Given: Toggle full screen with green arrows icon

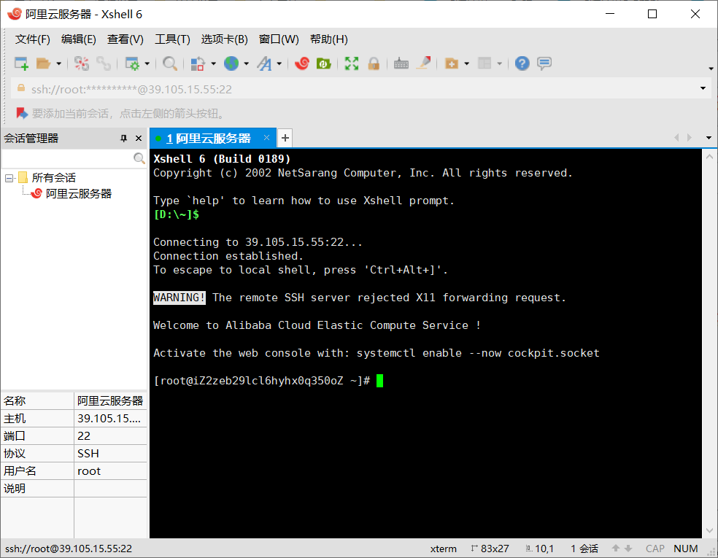Looking at the screenshot, I should pos(352,63).
